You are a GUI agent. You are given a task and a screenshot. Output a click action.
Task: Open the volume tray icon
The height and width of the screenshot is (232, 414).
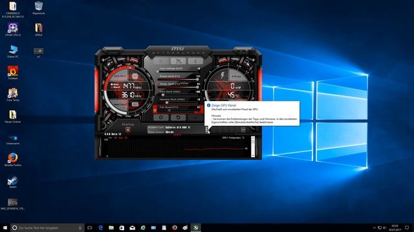(x=385, y=227)
